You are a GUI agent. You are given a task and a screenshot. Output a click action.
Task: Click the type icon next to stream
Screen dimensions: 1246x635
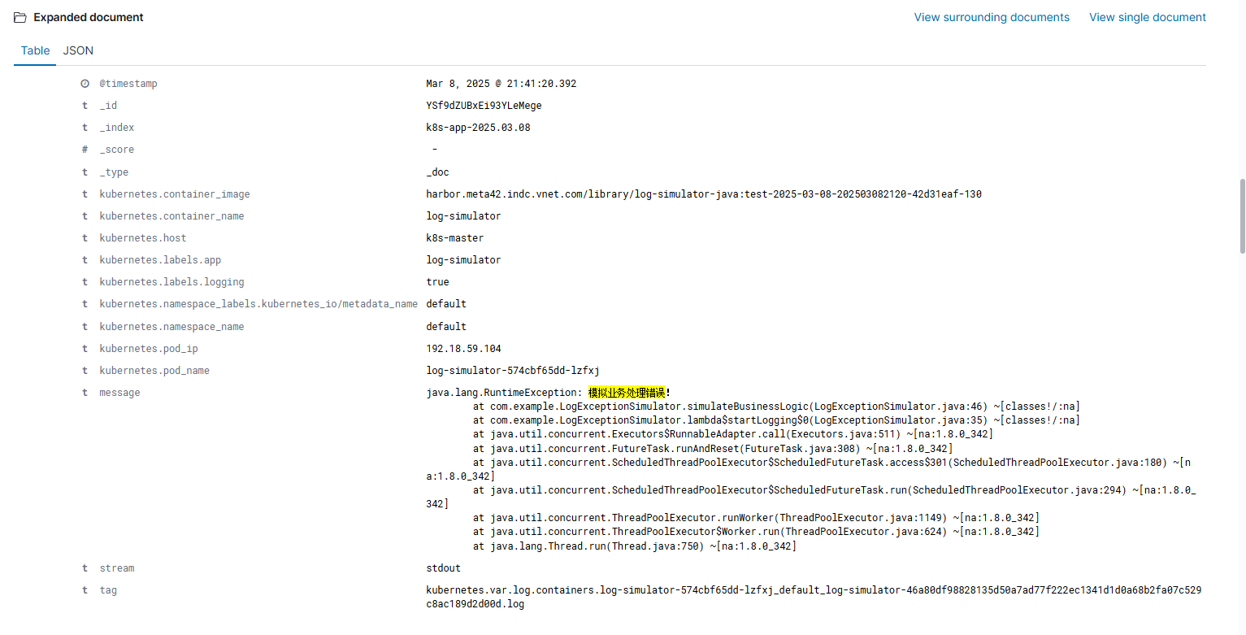[85, 568]
